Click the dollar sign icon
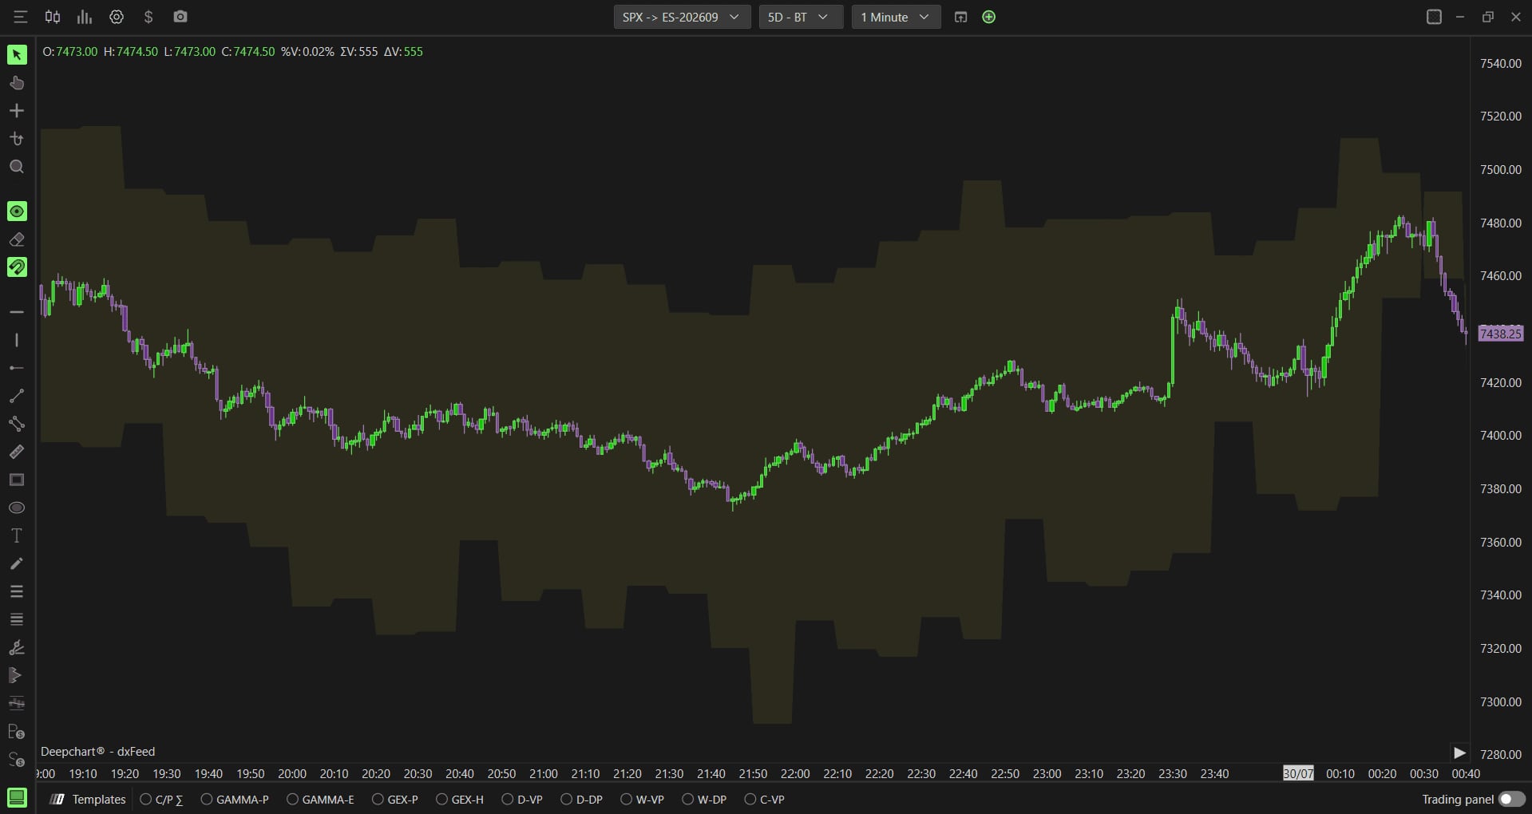 pos(148,17)
